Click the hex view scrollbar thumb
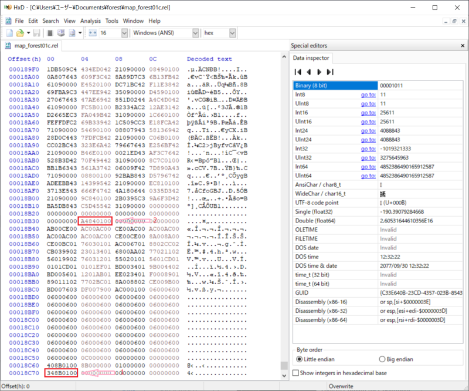This screenshot has width=469, height=391. (x=284, y=366)
